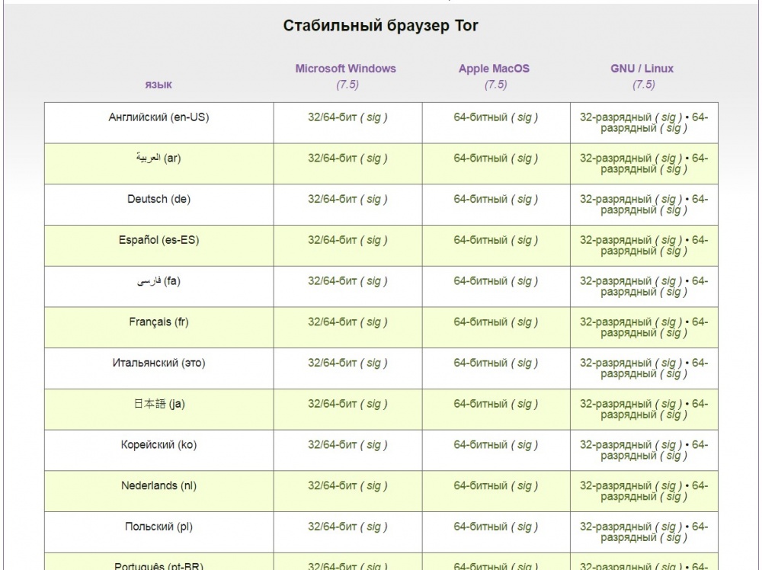Download MacOS 64-битный for Английский (en-US)
762x570 pixels.
(480, 117)
